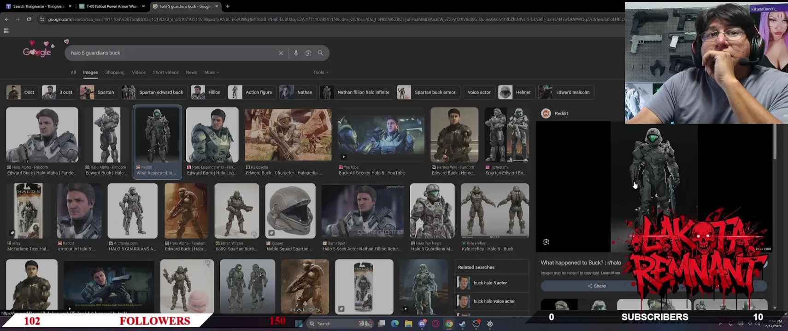
Task: Open the apps grid in bookmarks bar
Action: coord(6,31)
